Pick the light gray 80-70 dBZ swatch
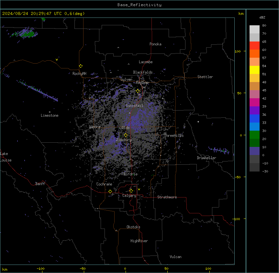The width and height of the screenshot is (279, 273). point(254,30)
